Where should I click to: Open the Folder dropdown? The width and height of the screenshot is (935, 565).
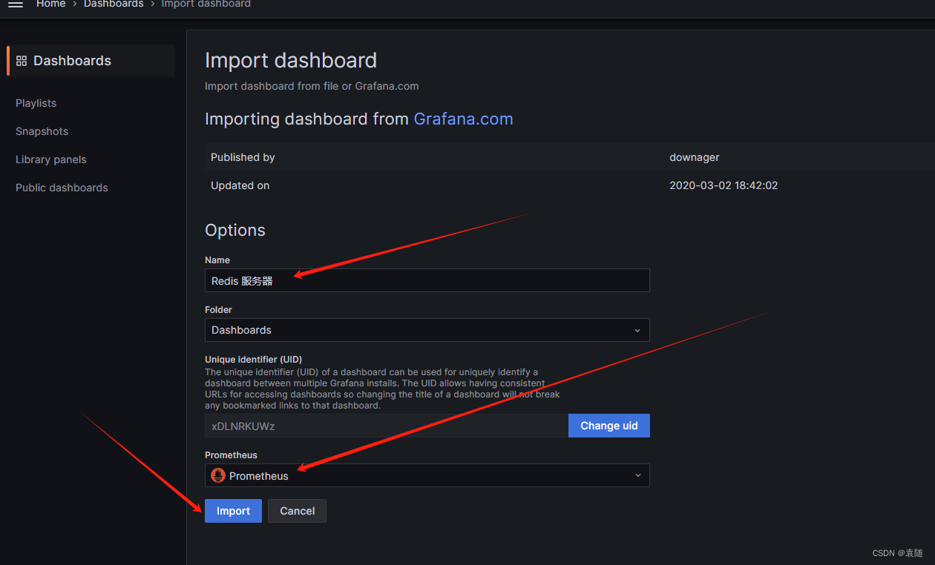point(427,330)
